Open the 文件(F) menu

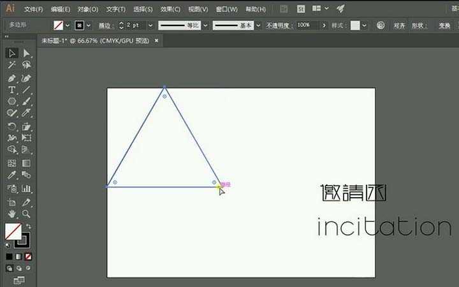tap(33, 10)
